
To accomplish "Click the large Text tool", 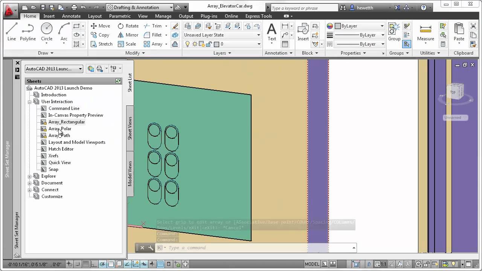I will (272, 32).
